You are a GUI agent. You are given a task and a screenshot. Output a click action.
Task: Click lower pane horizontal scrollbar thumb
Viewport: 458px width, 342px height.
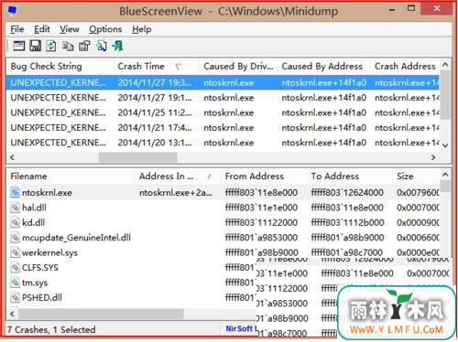(x=101, y=314)
